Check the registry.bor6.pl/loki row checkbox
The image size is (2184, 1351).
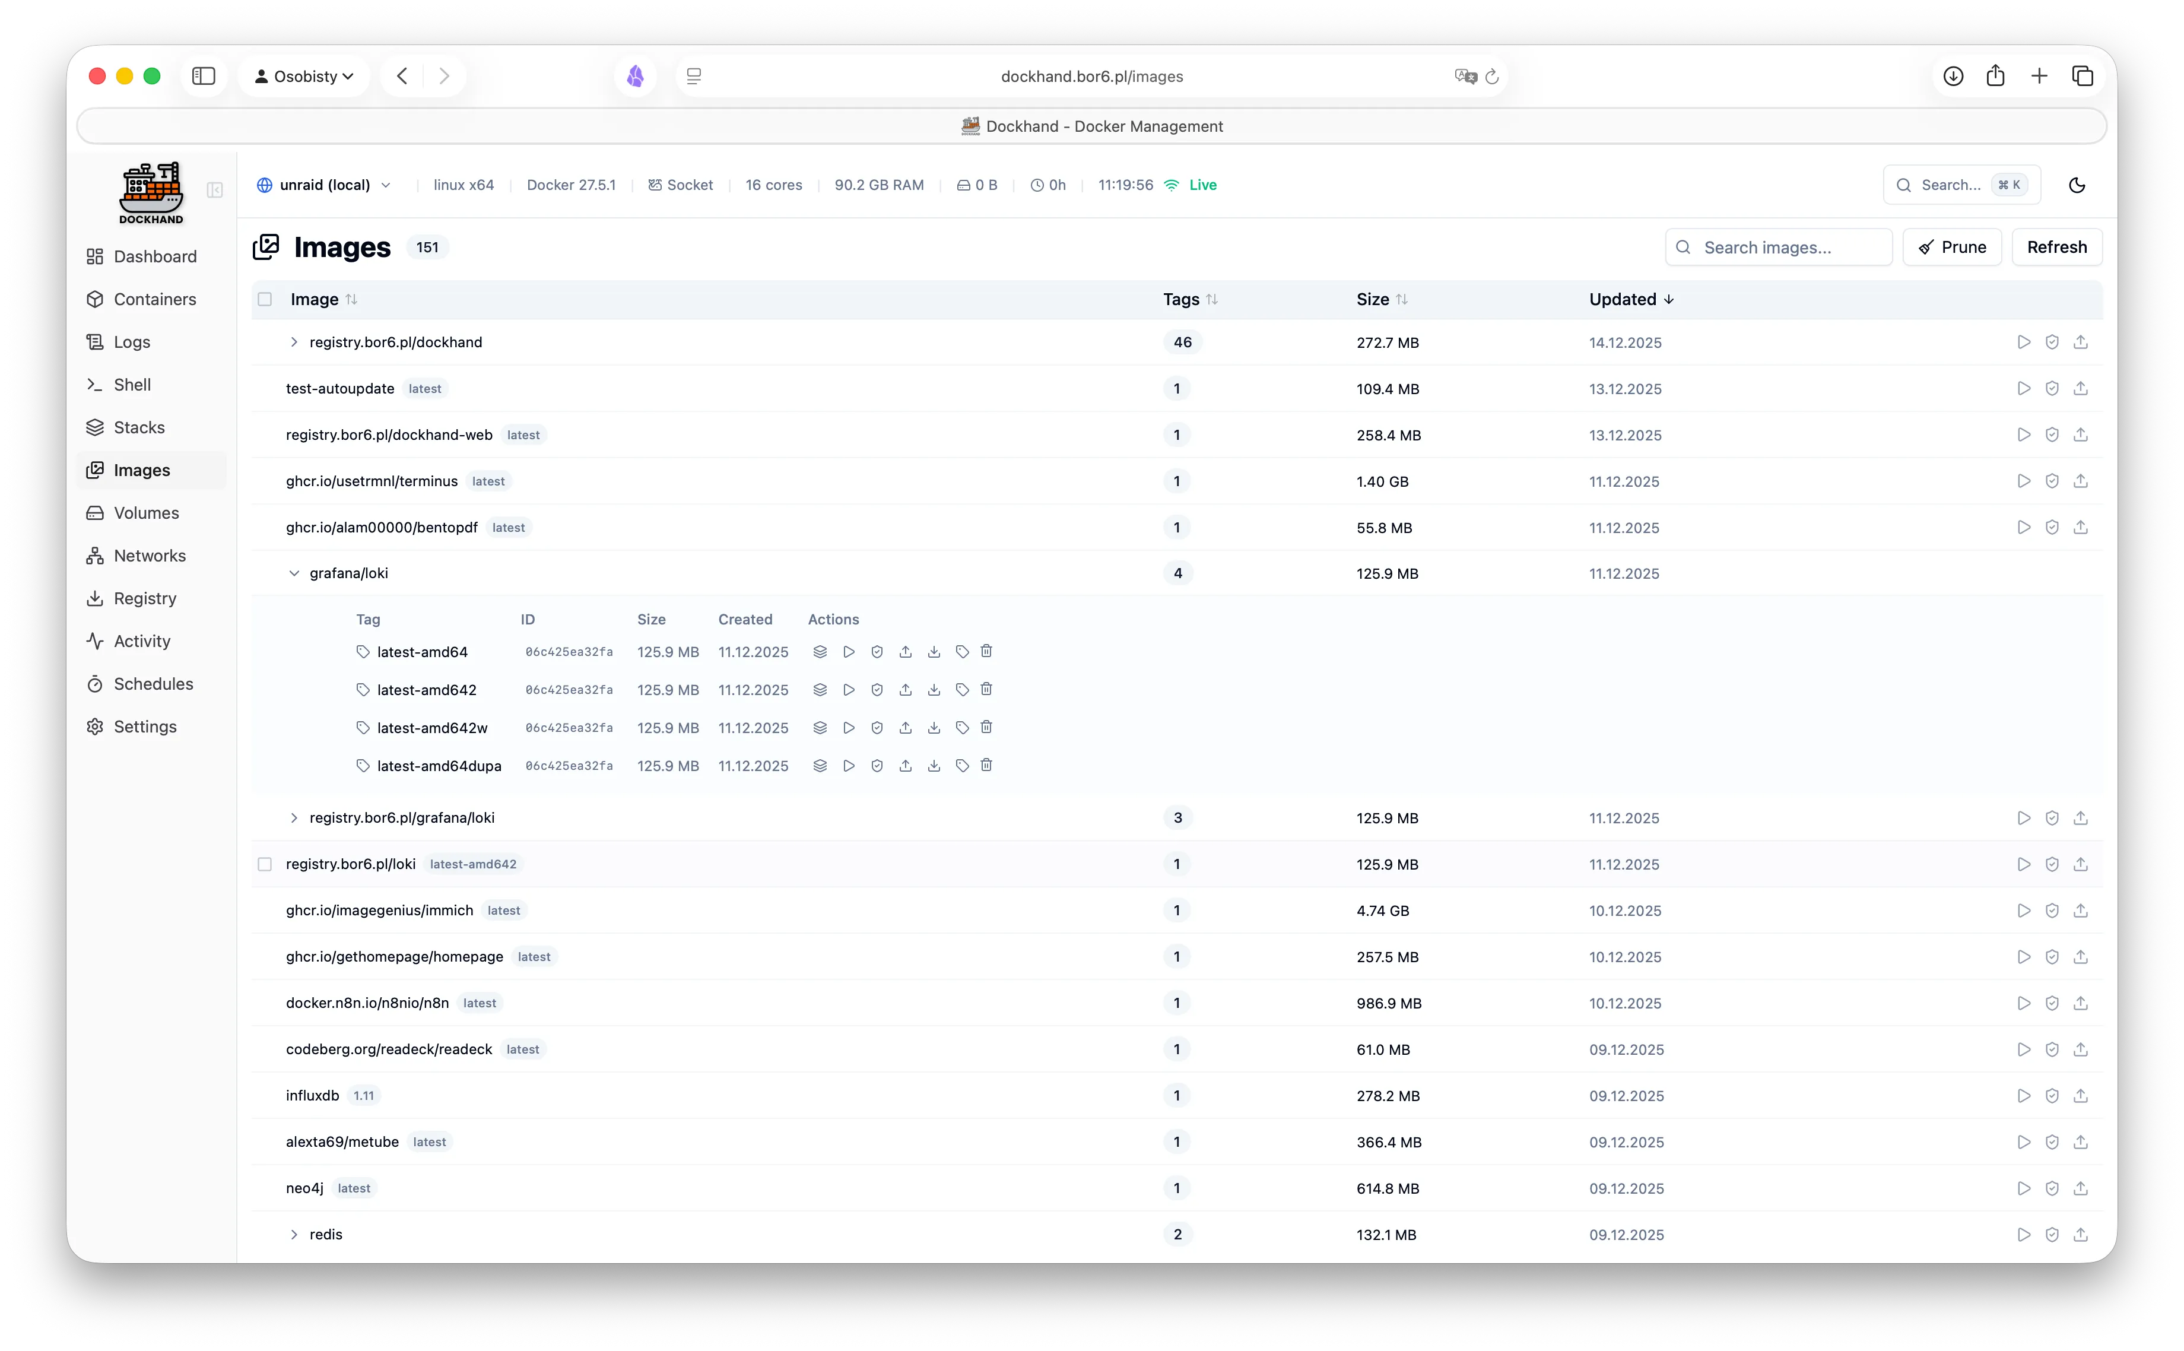(265, 864)
